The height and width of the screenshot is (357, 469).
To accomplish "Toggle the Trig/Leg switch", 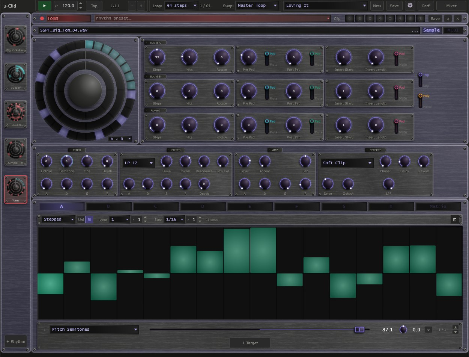I will click(420, 80).
